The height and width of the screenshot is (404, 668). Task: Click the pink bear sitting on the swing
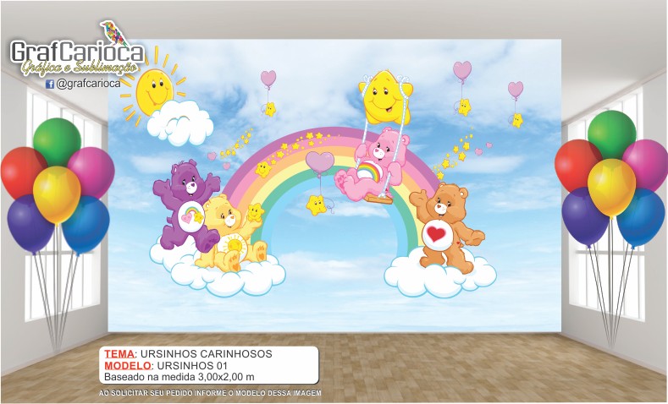click(x=371, y=165)
